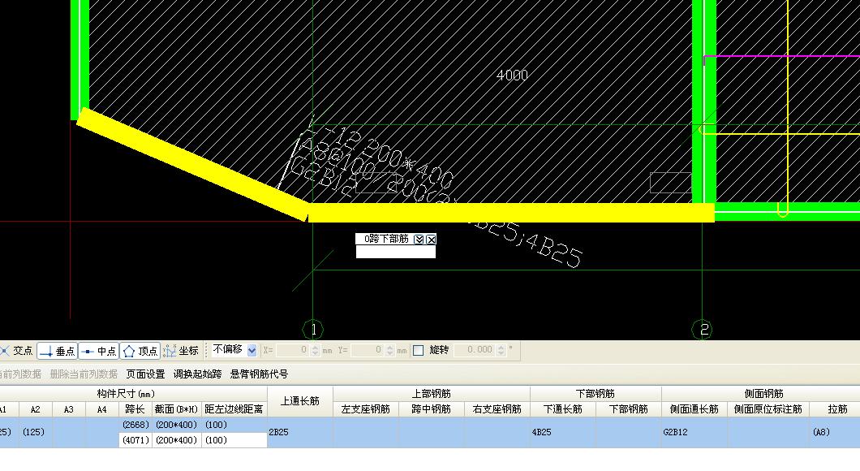Click axis bubble number 1
Screen dimensions: 860x471
tap(313, 330)
